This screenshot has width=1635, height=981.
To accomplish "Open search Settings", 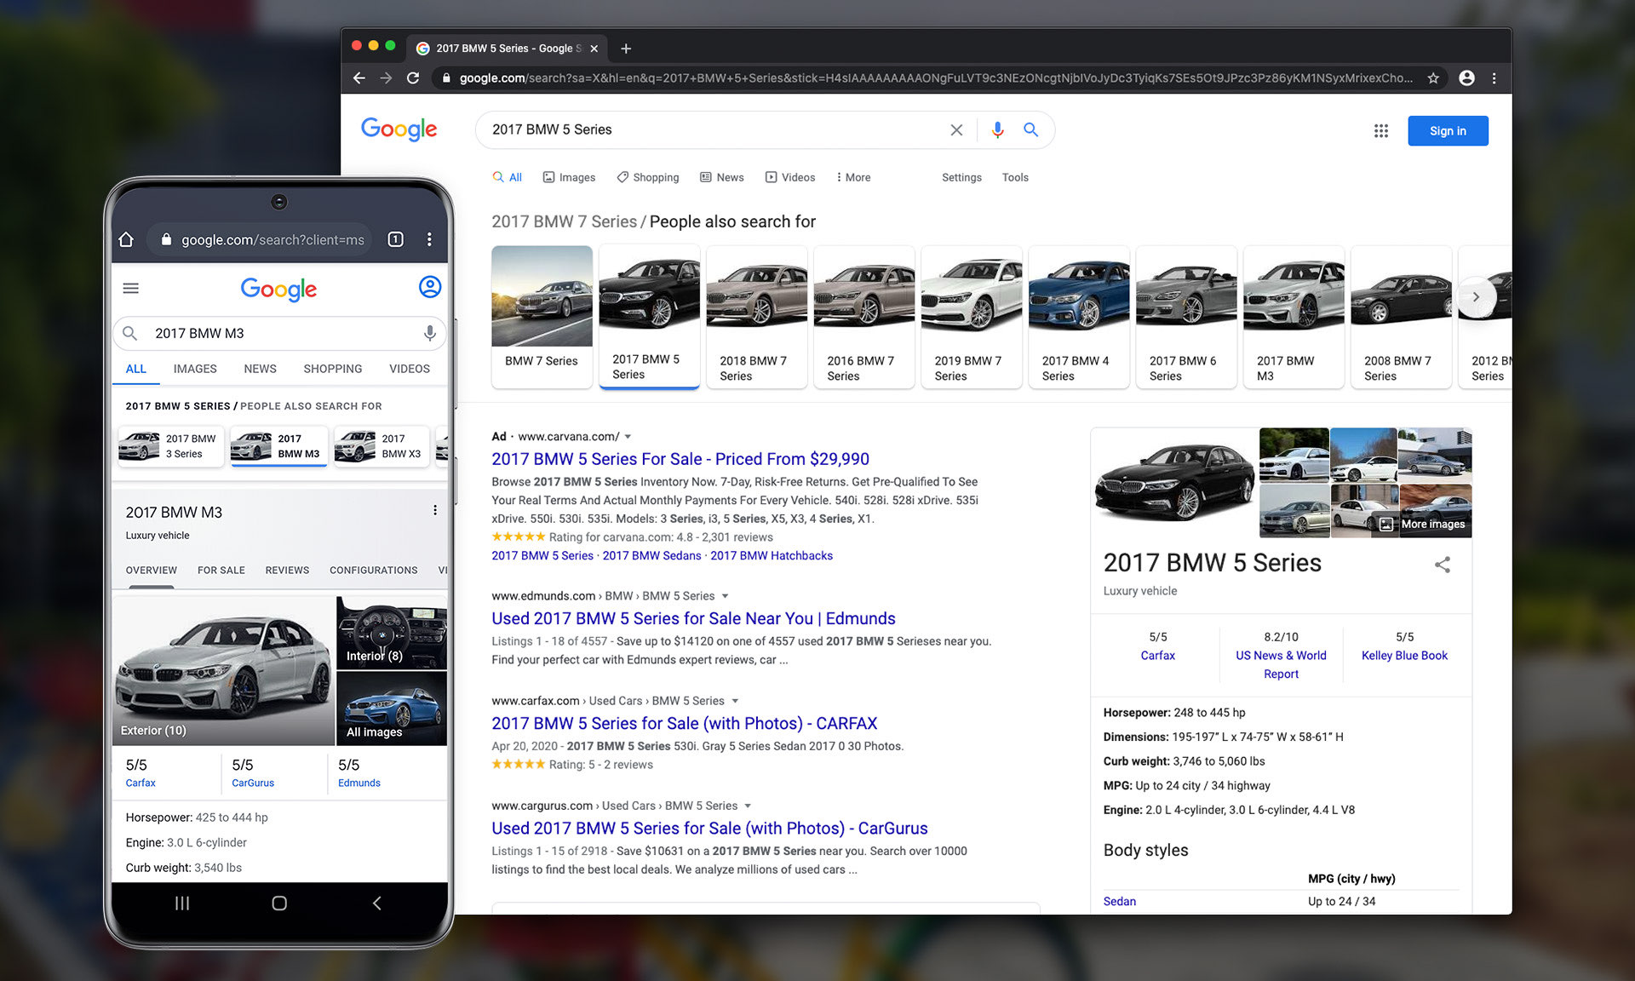I will (x=961, y=177).
